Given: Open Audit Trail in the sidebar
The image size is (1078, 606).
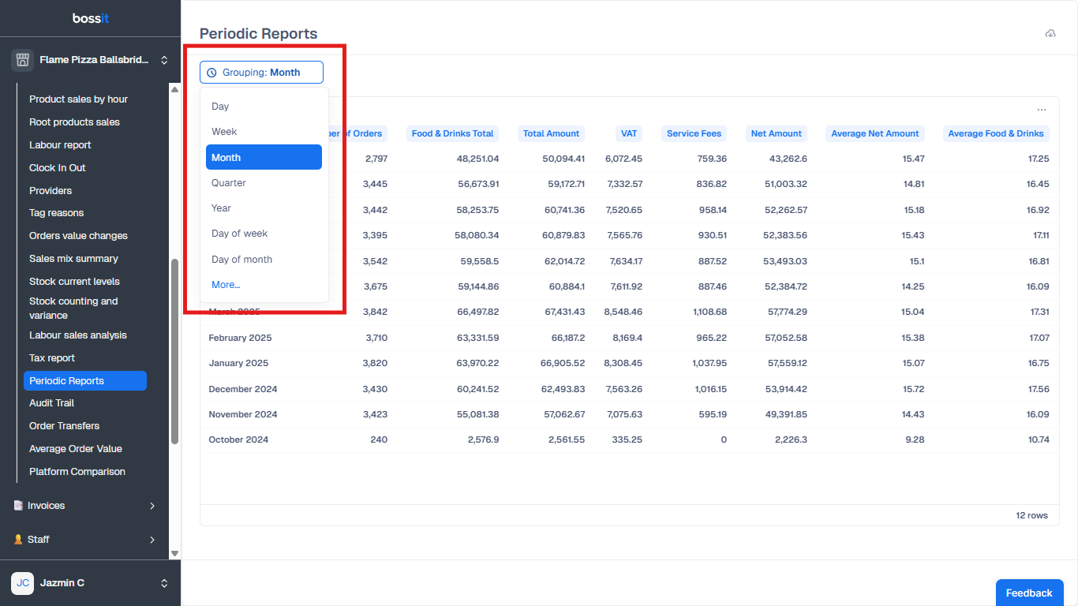Looking at the screenshot, I should [52, 403].
